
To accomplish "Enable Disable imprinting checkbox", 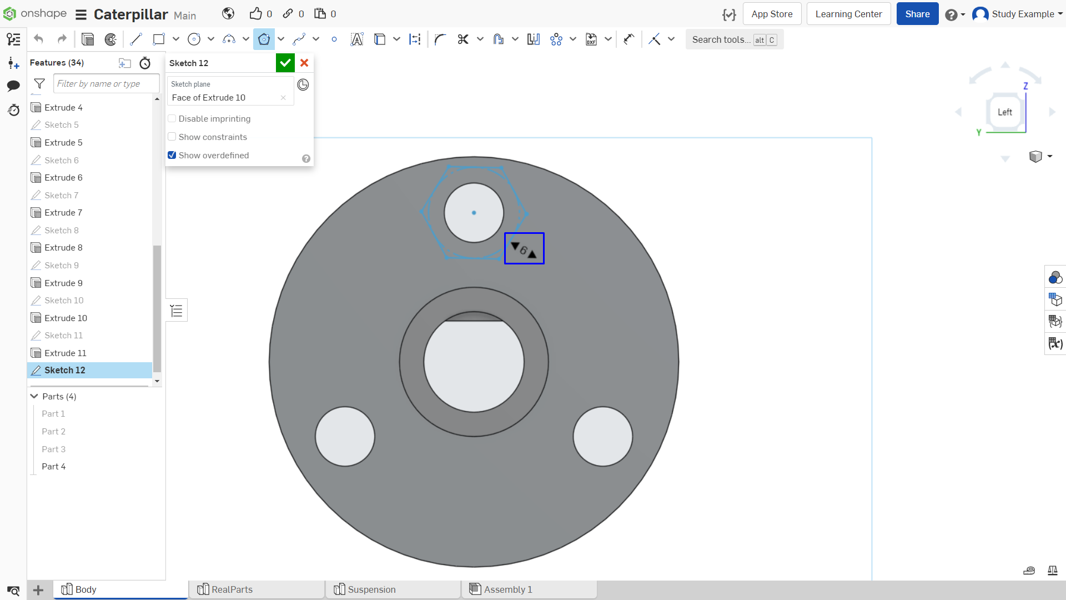I will click(172, 118).
